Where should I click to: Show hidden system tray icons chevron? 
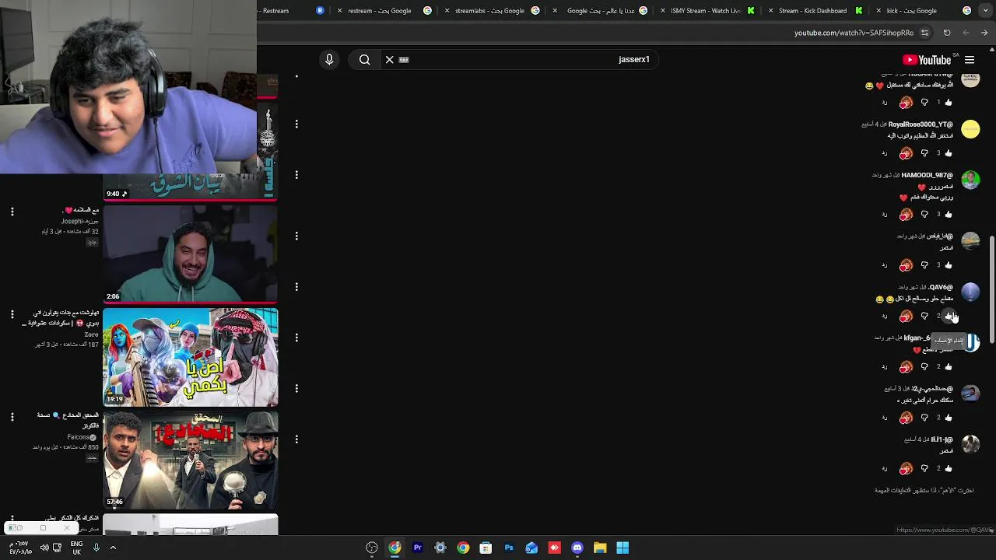(x=113, y=548)
